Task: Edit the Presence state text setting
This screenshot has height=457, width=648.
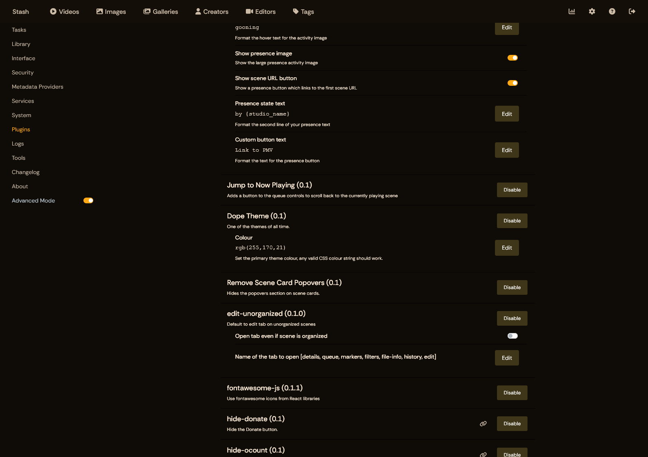Action: pyautogui.click(x=507, y=114)
